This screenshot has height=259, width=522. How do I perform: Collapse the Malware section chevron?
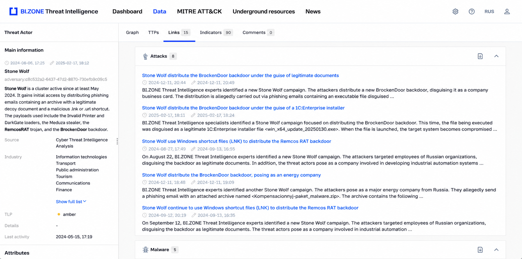[496, 250]
